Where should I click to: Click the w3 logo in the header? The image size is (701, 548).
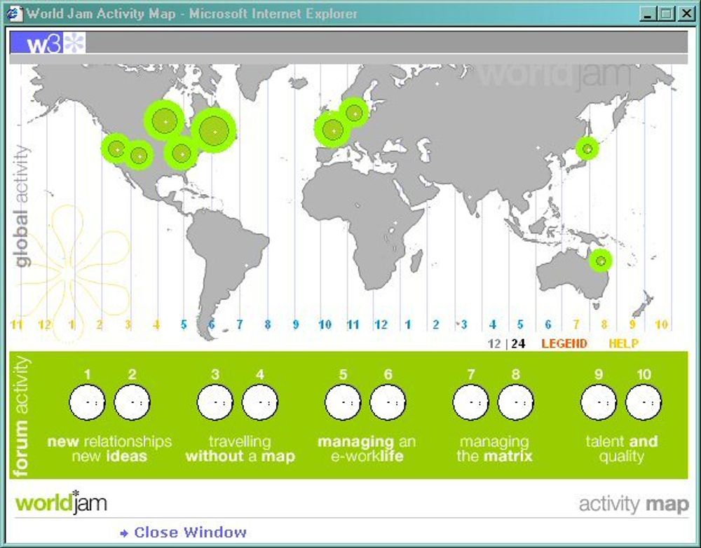(36, 43)
